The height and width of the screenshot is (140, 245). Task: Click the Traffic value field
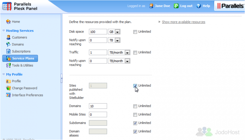98,52
